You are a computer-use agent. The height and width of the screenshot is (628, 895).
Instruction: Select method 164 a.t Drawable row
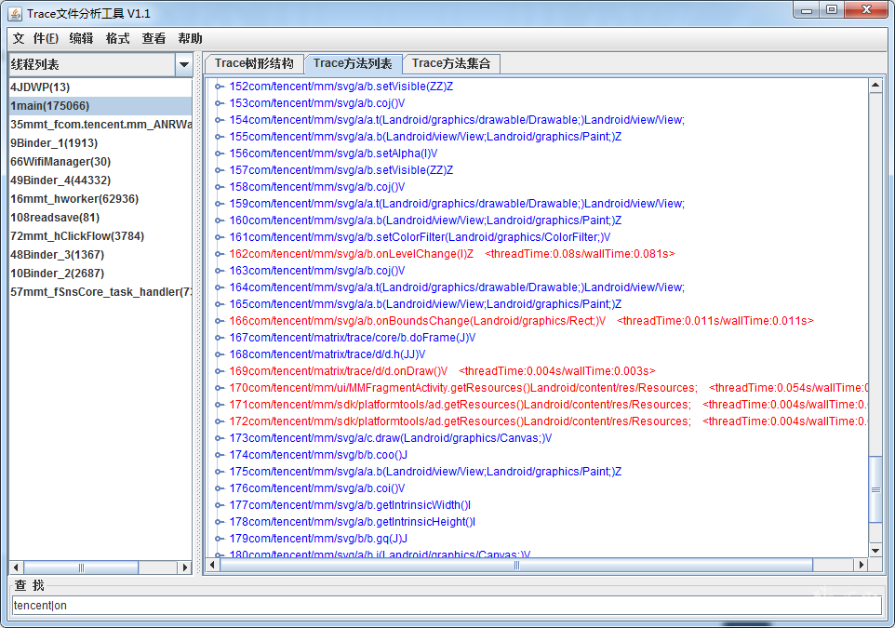coord(457,287)
